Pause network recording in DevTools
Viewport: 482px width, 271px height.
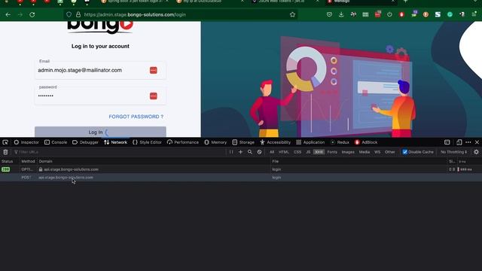(231, 152)
